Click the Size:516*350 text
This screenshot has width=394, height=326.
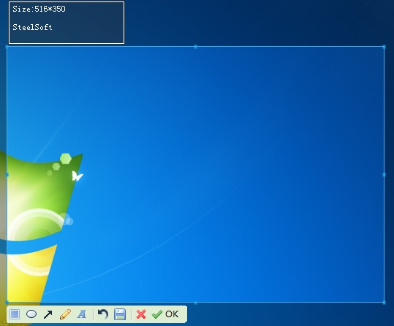click(x=39, y=9)
